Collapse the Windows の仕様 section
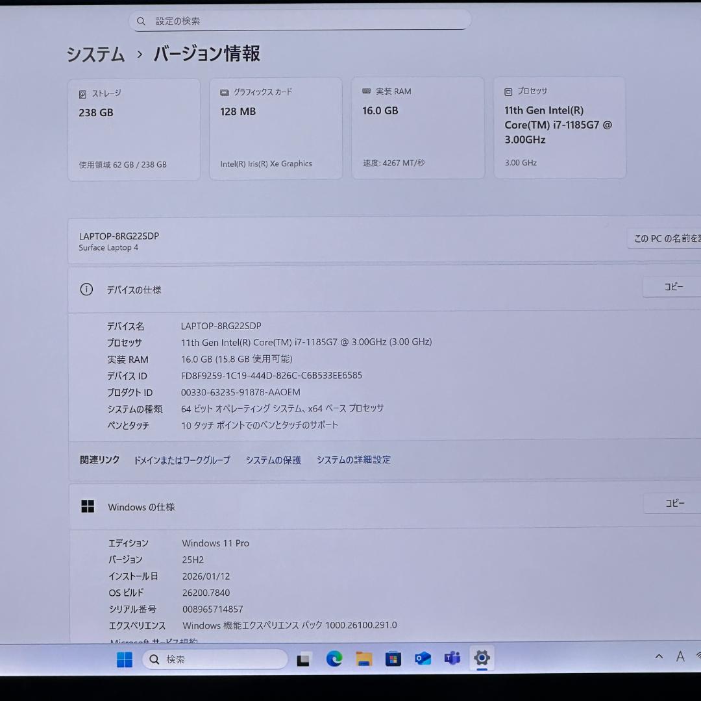Image resolution: width=701 pixels, height=701 pixels. 141,507
